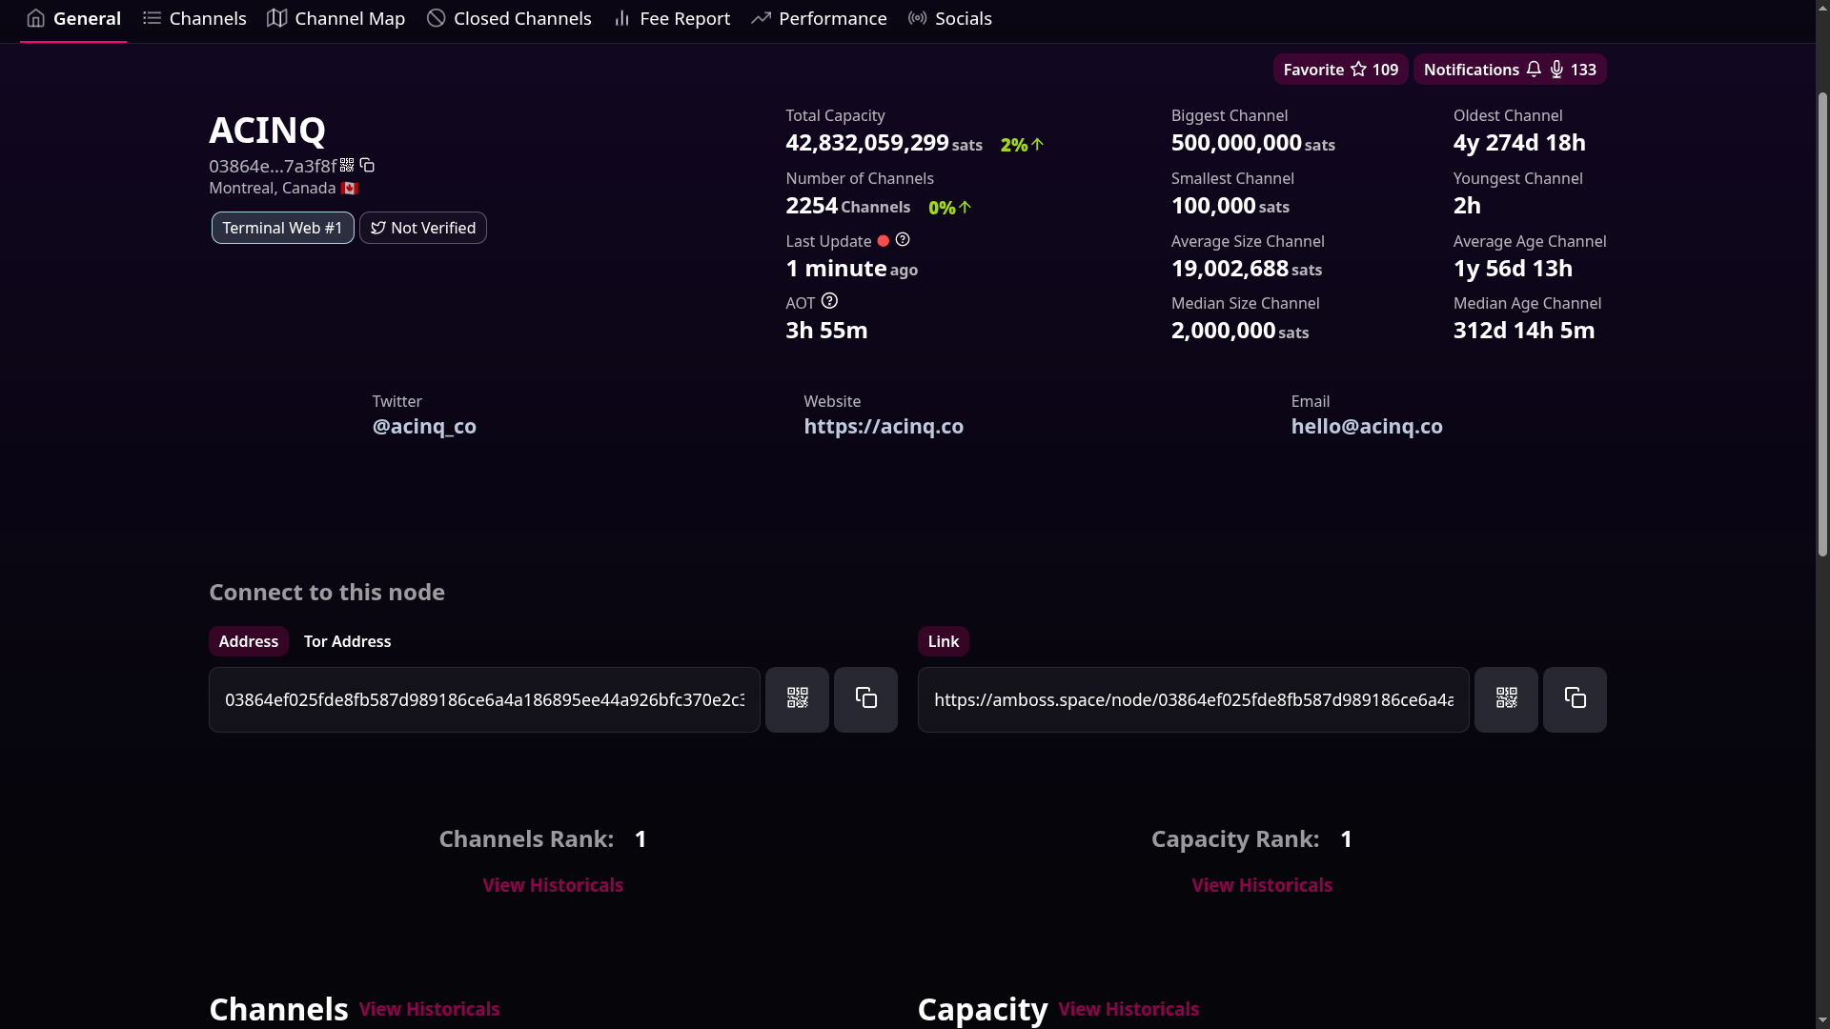Click Median Age Channel value 312d 14h 5m
The width and height of the screenshot is (1830, 1029).
(1524, 331)
